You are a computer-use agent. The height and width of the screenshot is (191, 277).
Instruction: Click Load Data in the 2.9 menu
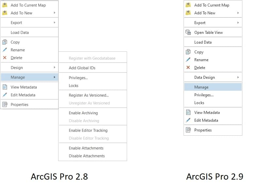203,42
